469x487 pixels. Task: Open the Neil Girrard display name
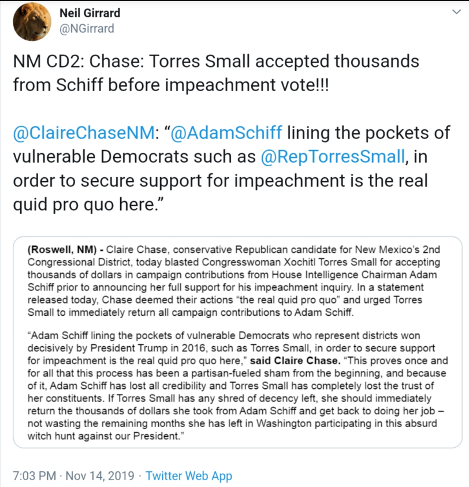[90, 13]
